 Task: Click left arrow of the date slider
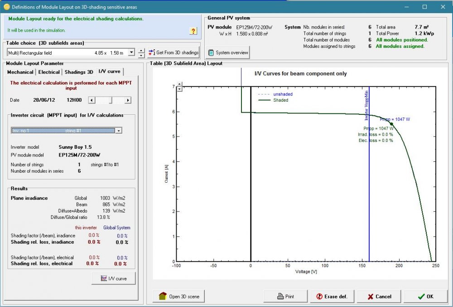(x=91, y=100)
